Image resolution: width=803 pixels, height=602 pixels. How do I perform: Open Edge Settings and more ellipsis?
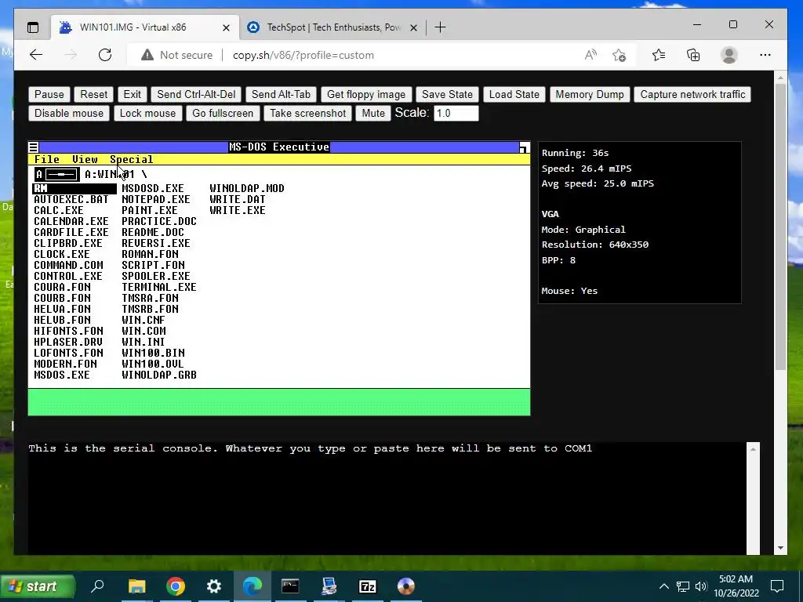[765, 55]
